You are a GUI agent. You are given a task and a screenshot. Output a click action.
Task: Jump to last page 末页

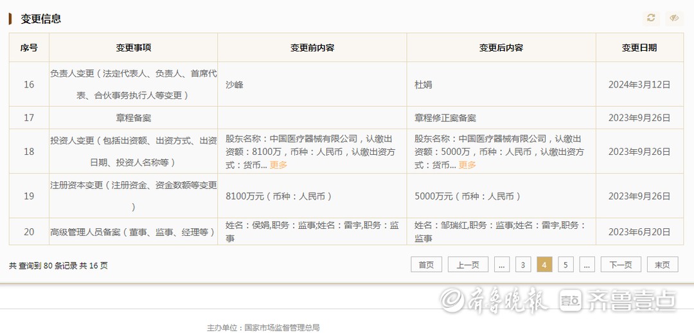[663, 265]
